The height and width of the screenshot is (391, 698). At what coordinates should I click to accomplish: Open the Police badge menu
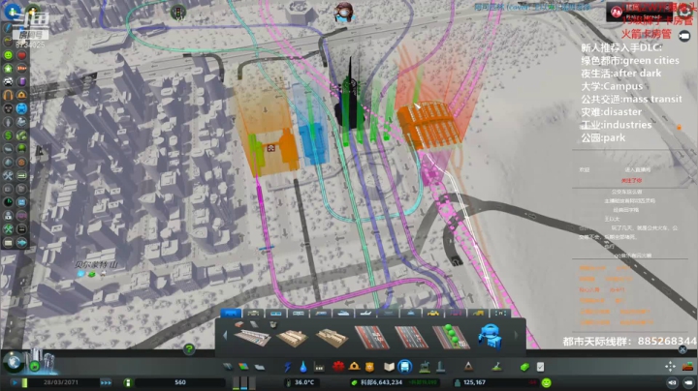coord(369,367)
